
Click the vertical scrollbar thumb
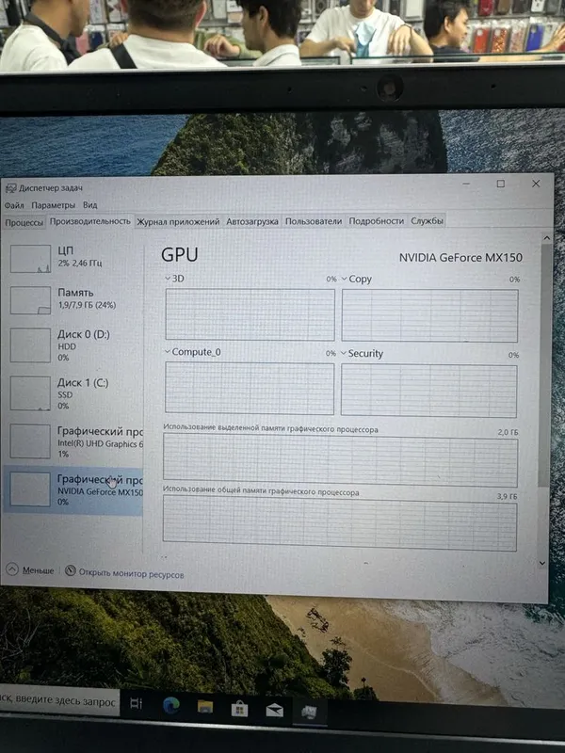[x=545, y=365]
